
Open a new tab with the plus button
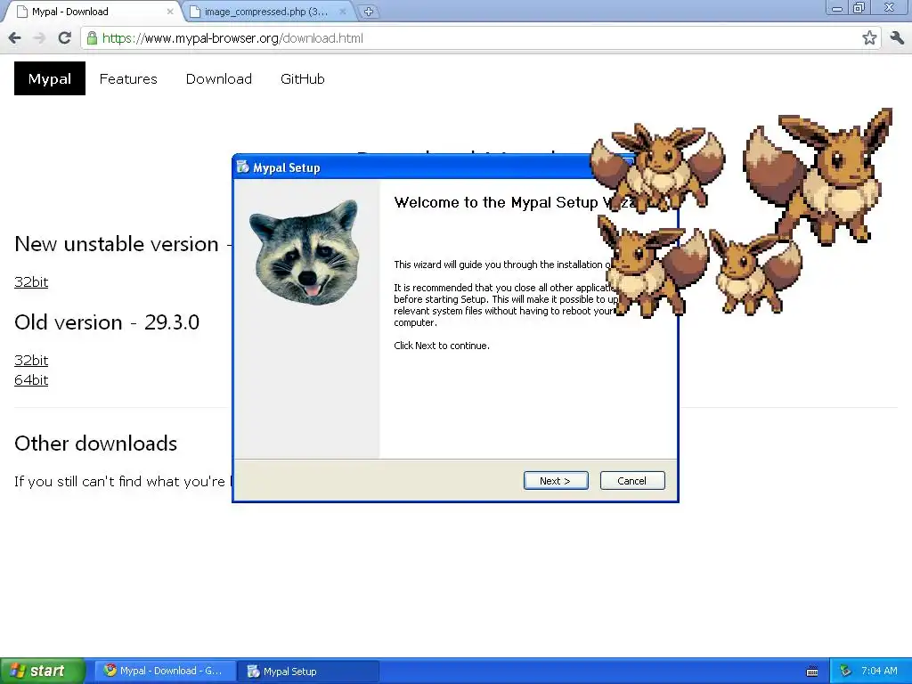click(x=368, y=11)
